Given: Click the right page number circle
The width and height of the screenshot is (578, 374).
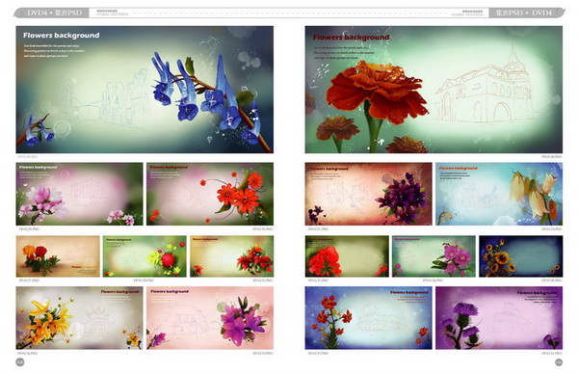Looking at the screenshot, I should pyautogui.click(x=559, y=362).
